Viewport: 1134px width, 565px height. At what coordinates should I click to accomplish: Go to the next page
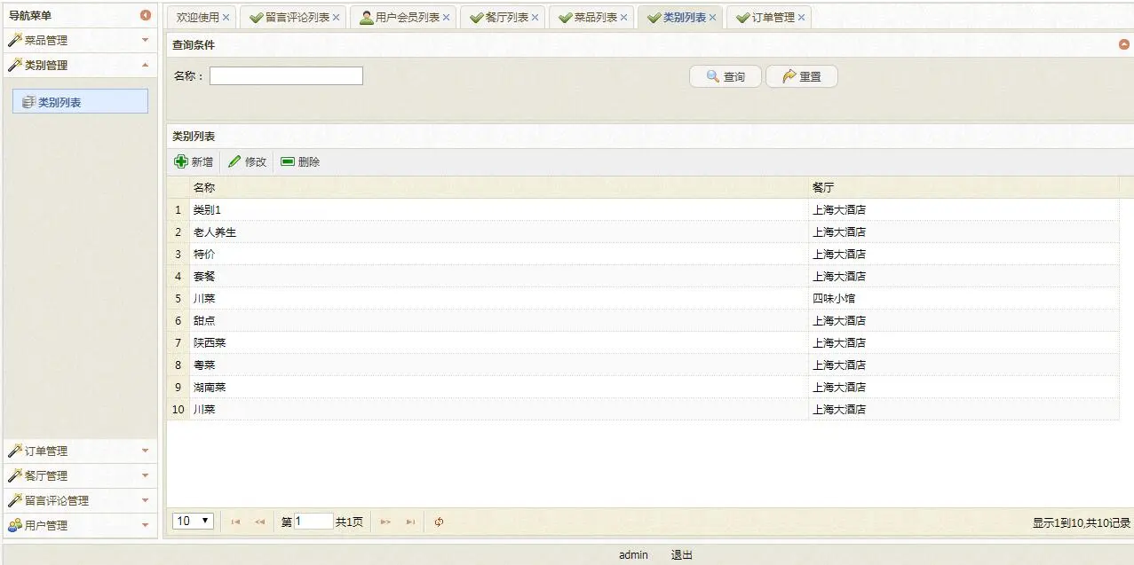(x=385, y=522)
